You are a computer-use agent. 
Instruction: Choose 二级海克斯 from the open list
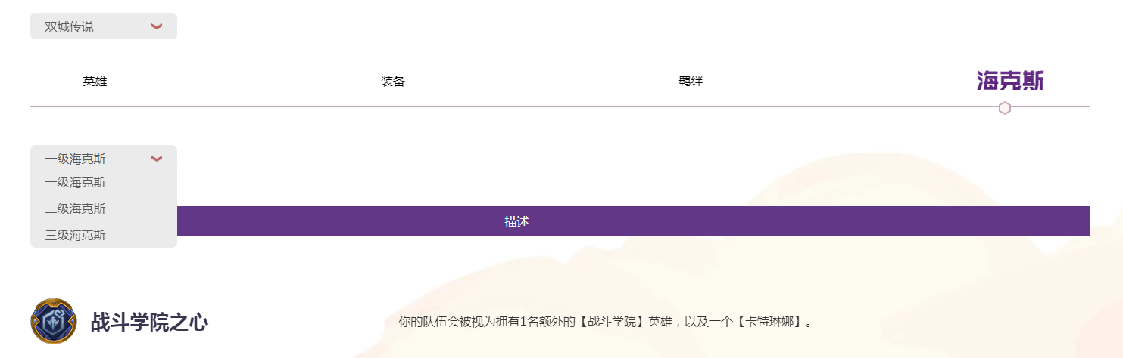76,209
